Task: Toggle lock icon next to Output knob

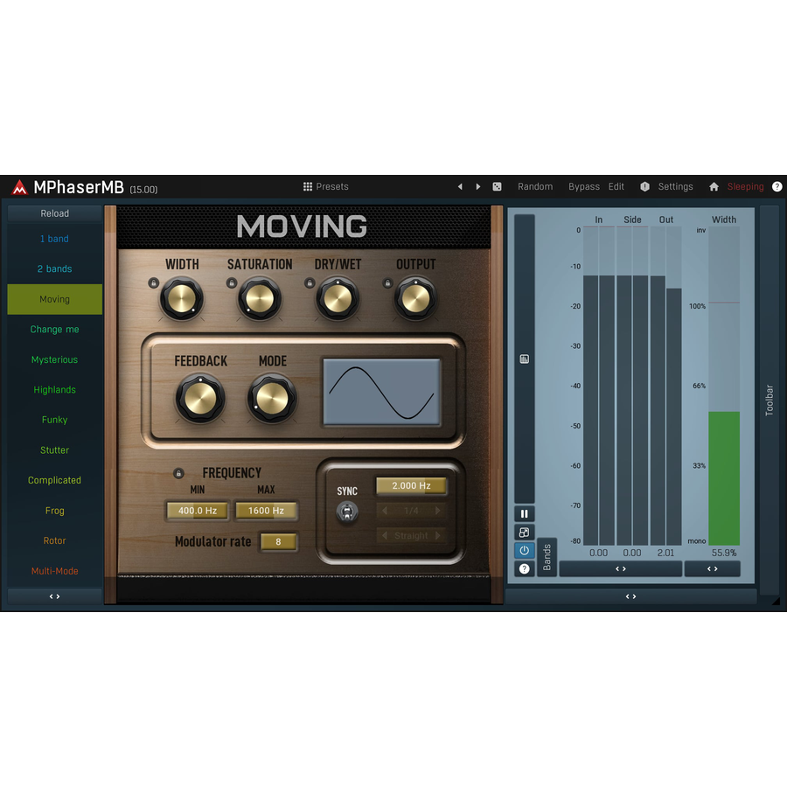Action: click(x=387, y=283)
